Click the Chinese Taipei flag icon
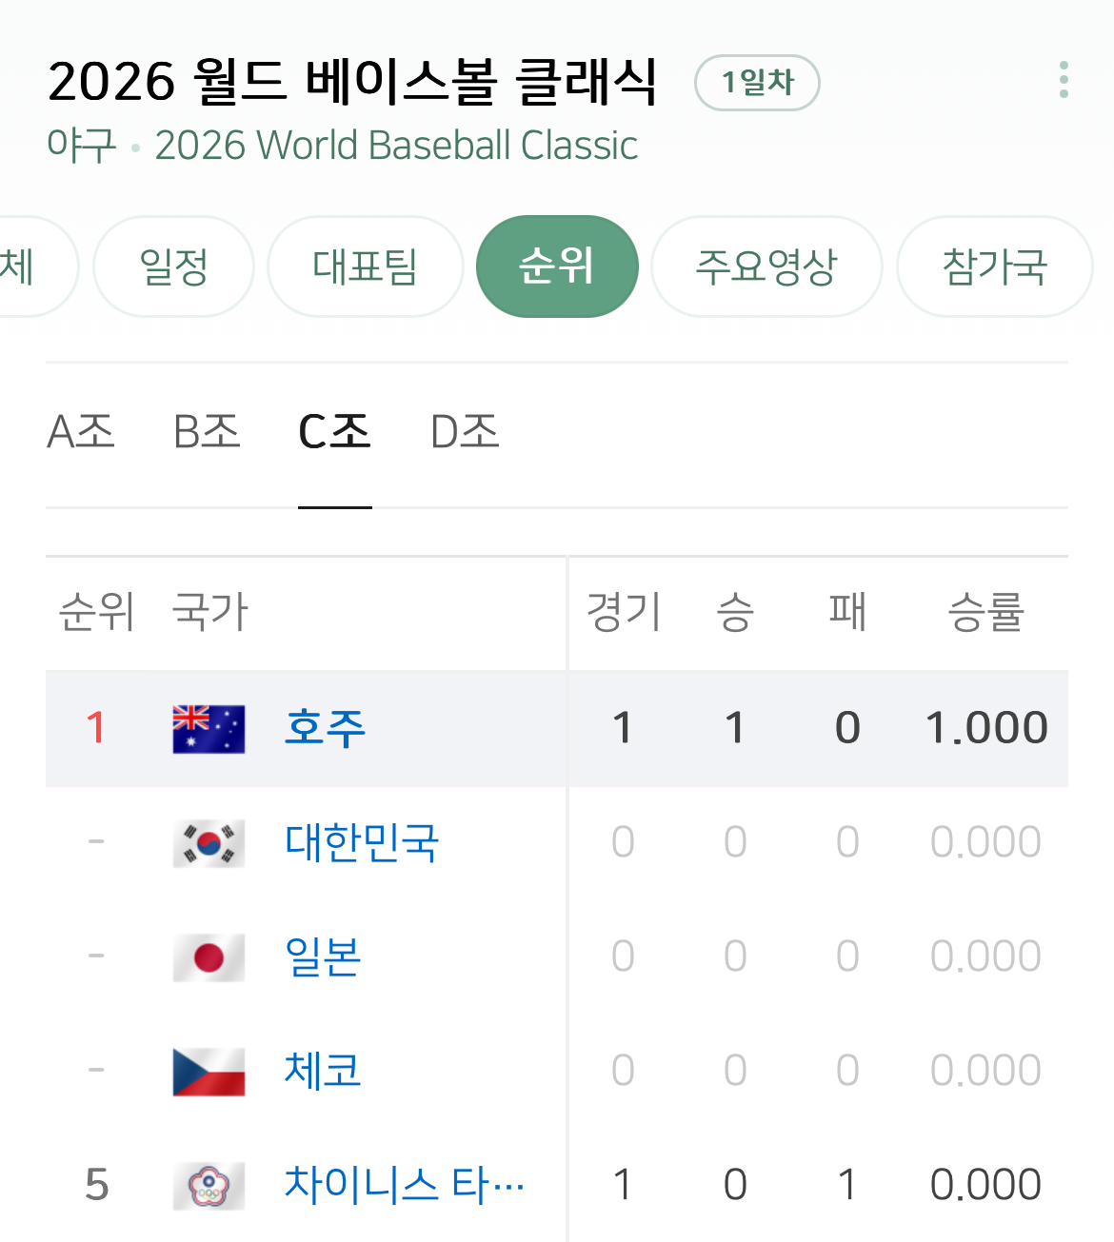Screen dimensions: 1114x1242 pyautogui.click(x=209, y=1186)
